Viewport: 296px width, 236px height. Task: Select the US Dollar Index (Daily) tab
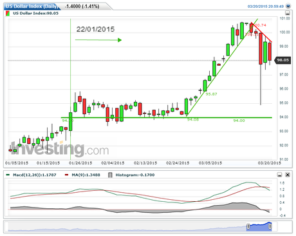tap(32, 6)
